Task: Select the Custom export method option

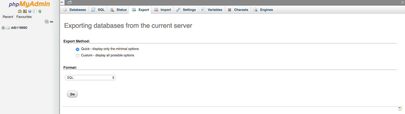Action: pos(77,56)
